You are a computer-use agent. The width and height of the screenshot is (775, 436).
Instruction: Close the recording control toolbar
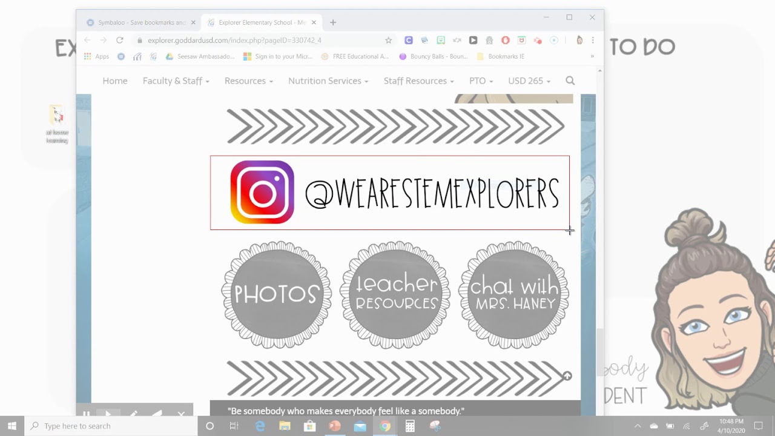click(x=181, y=414)
